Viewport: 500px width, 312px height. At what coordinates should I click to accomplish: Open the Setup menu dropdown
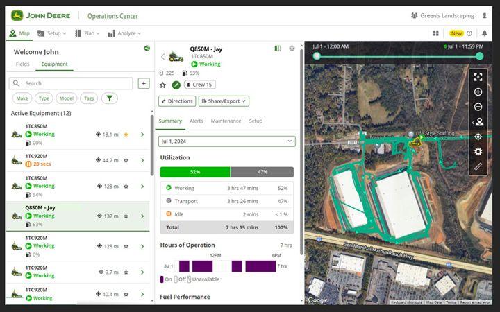pos(52,33)
